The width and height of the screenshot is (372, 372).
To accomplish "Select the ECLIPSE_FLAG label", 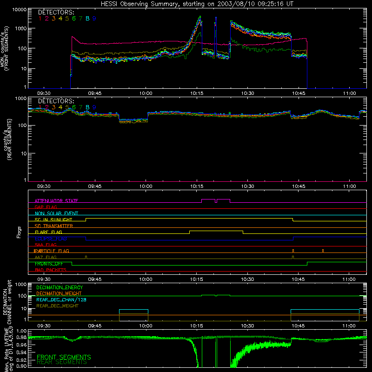I will pyautogui.click(x=51, y=239).
